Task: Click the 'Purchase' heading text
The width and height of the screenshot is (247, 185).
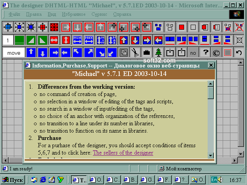Action: click(x=49, y=138)
